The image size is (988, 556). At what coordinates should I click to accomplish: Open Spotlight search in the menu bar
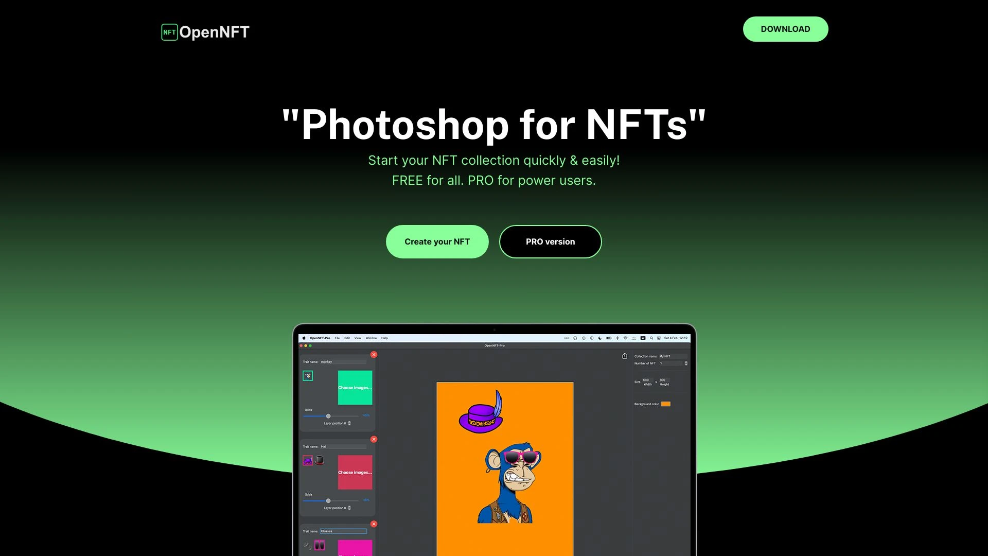(651, 338)
